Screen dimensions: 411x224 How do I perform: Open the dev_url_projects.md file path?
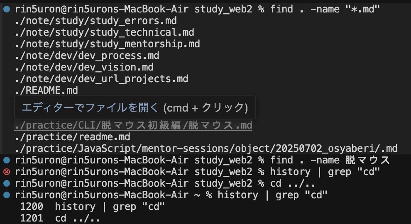(x=101, y=78)
